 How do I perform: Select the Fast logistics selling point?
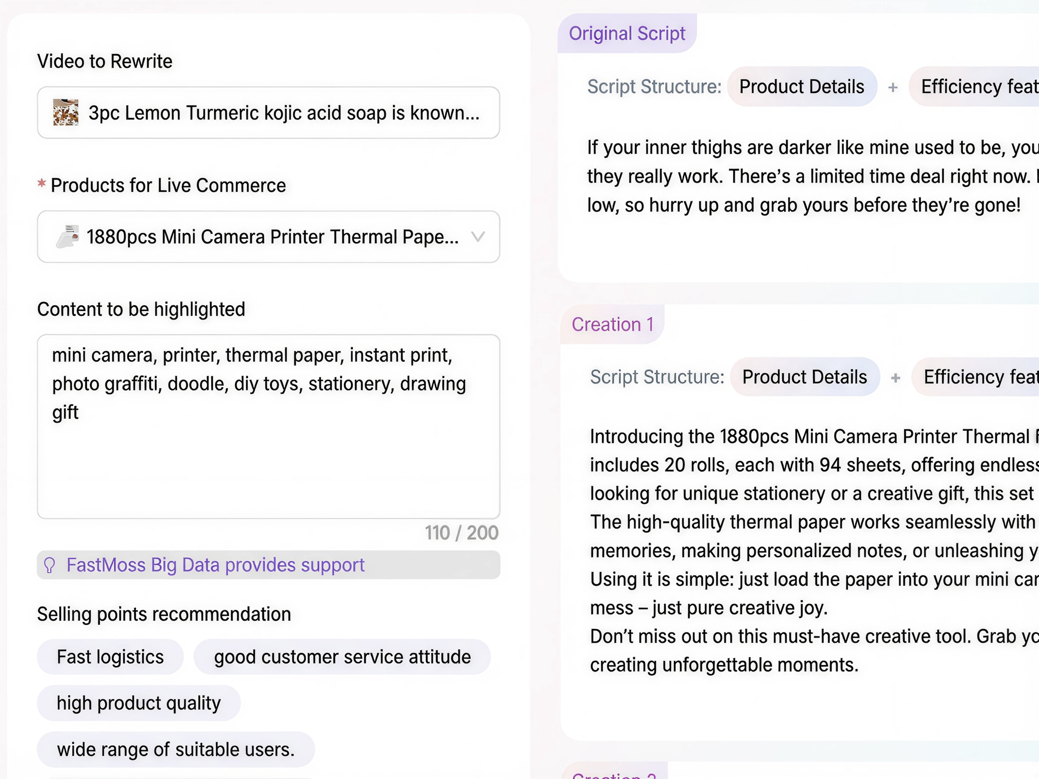click(110, 656)
